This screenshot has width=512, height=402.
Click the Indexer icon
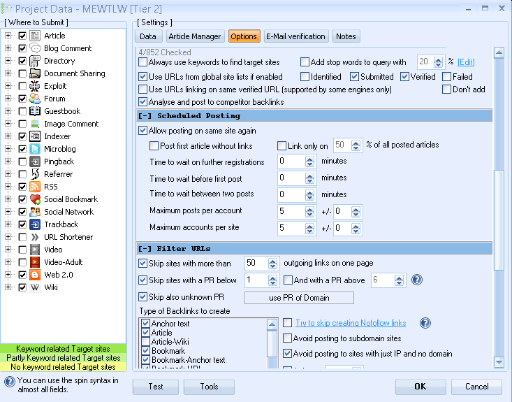35,136
